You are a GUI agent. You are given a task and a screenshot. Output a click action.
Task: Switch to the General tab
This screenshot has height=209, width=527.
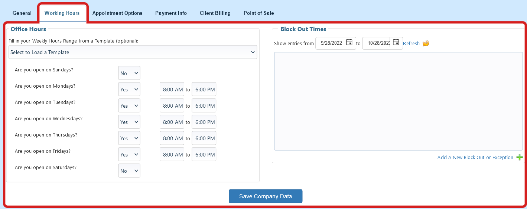[x=22, y=13]
